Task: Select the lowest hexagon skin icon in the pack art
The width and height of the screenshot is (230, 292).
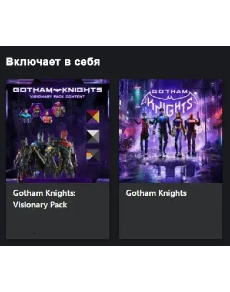Action: tap(48, 118)
